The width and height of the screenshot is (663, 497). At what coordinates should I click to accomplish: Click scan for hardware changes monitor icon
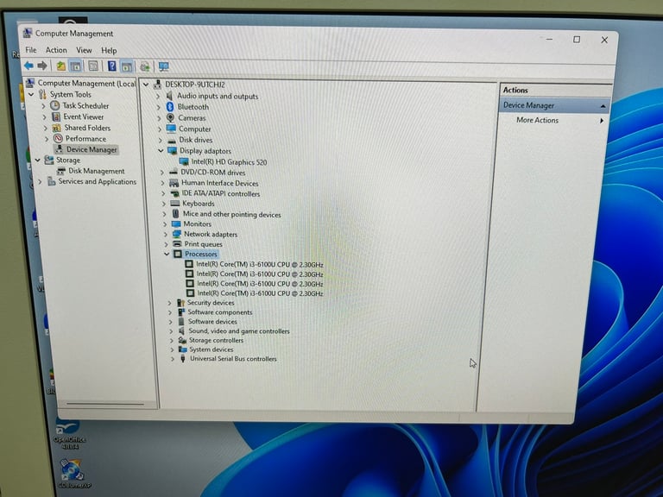(x=164, y=66)
